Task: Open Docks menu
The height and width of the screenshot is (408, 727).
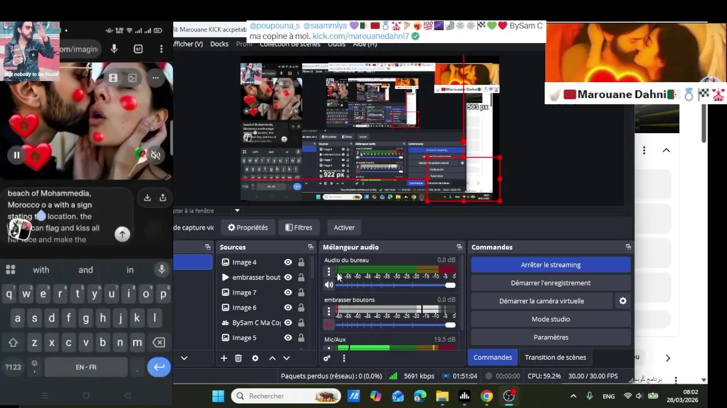Action: 219,44
